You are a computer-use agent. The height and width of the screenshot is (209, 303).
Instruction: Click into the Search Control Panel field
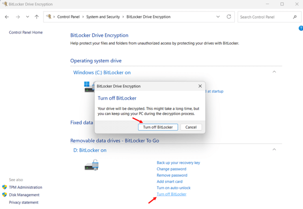click(x=264, y=17)
